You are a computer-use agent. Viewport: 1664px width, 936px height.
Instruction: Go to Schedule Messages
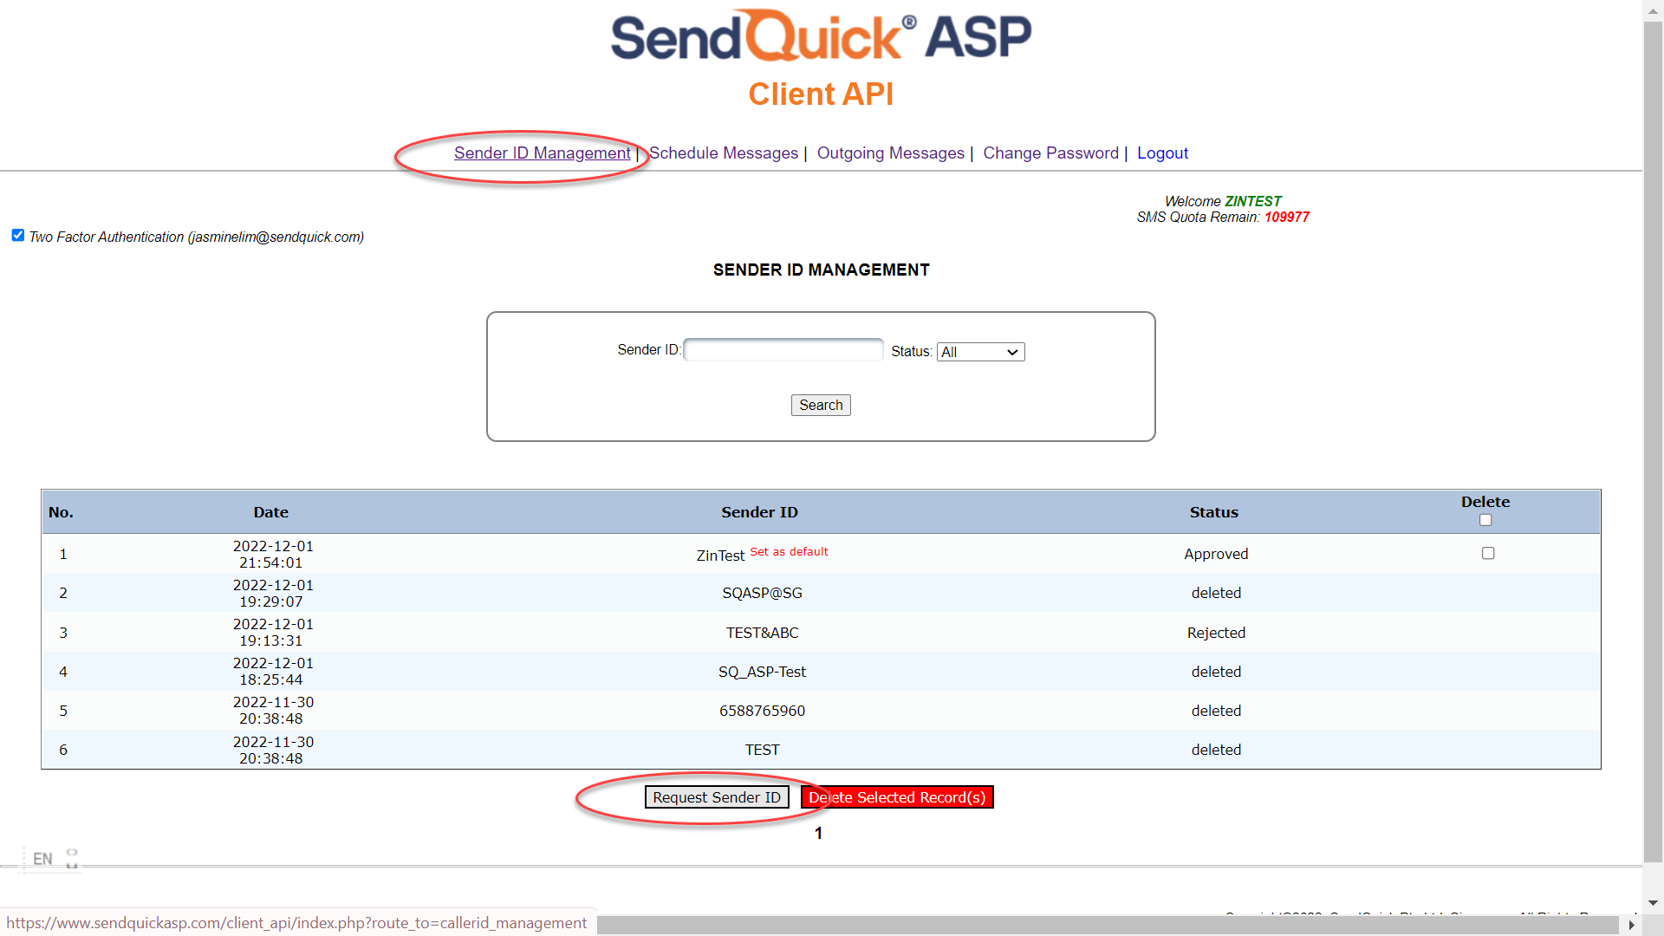724,153
